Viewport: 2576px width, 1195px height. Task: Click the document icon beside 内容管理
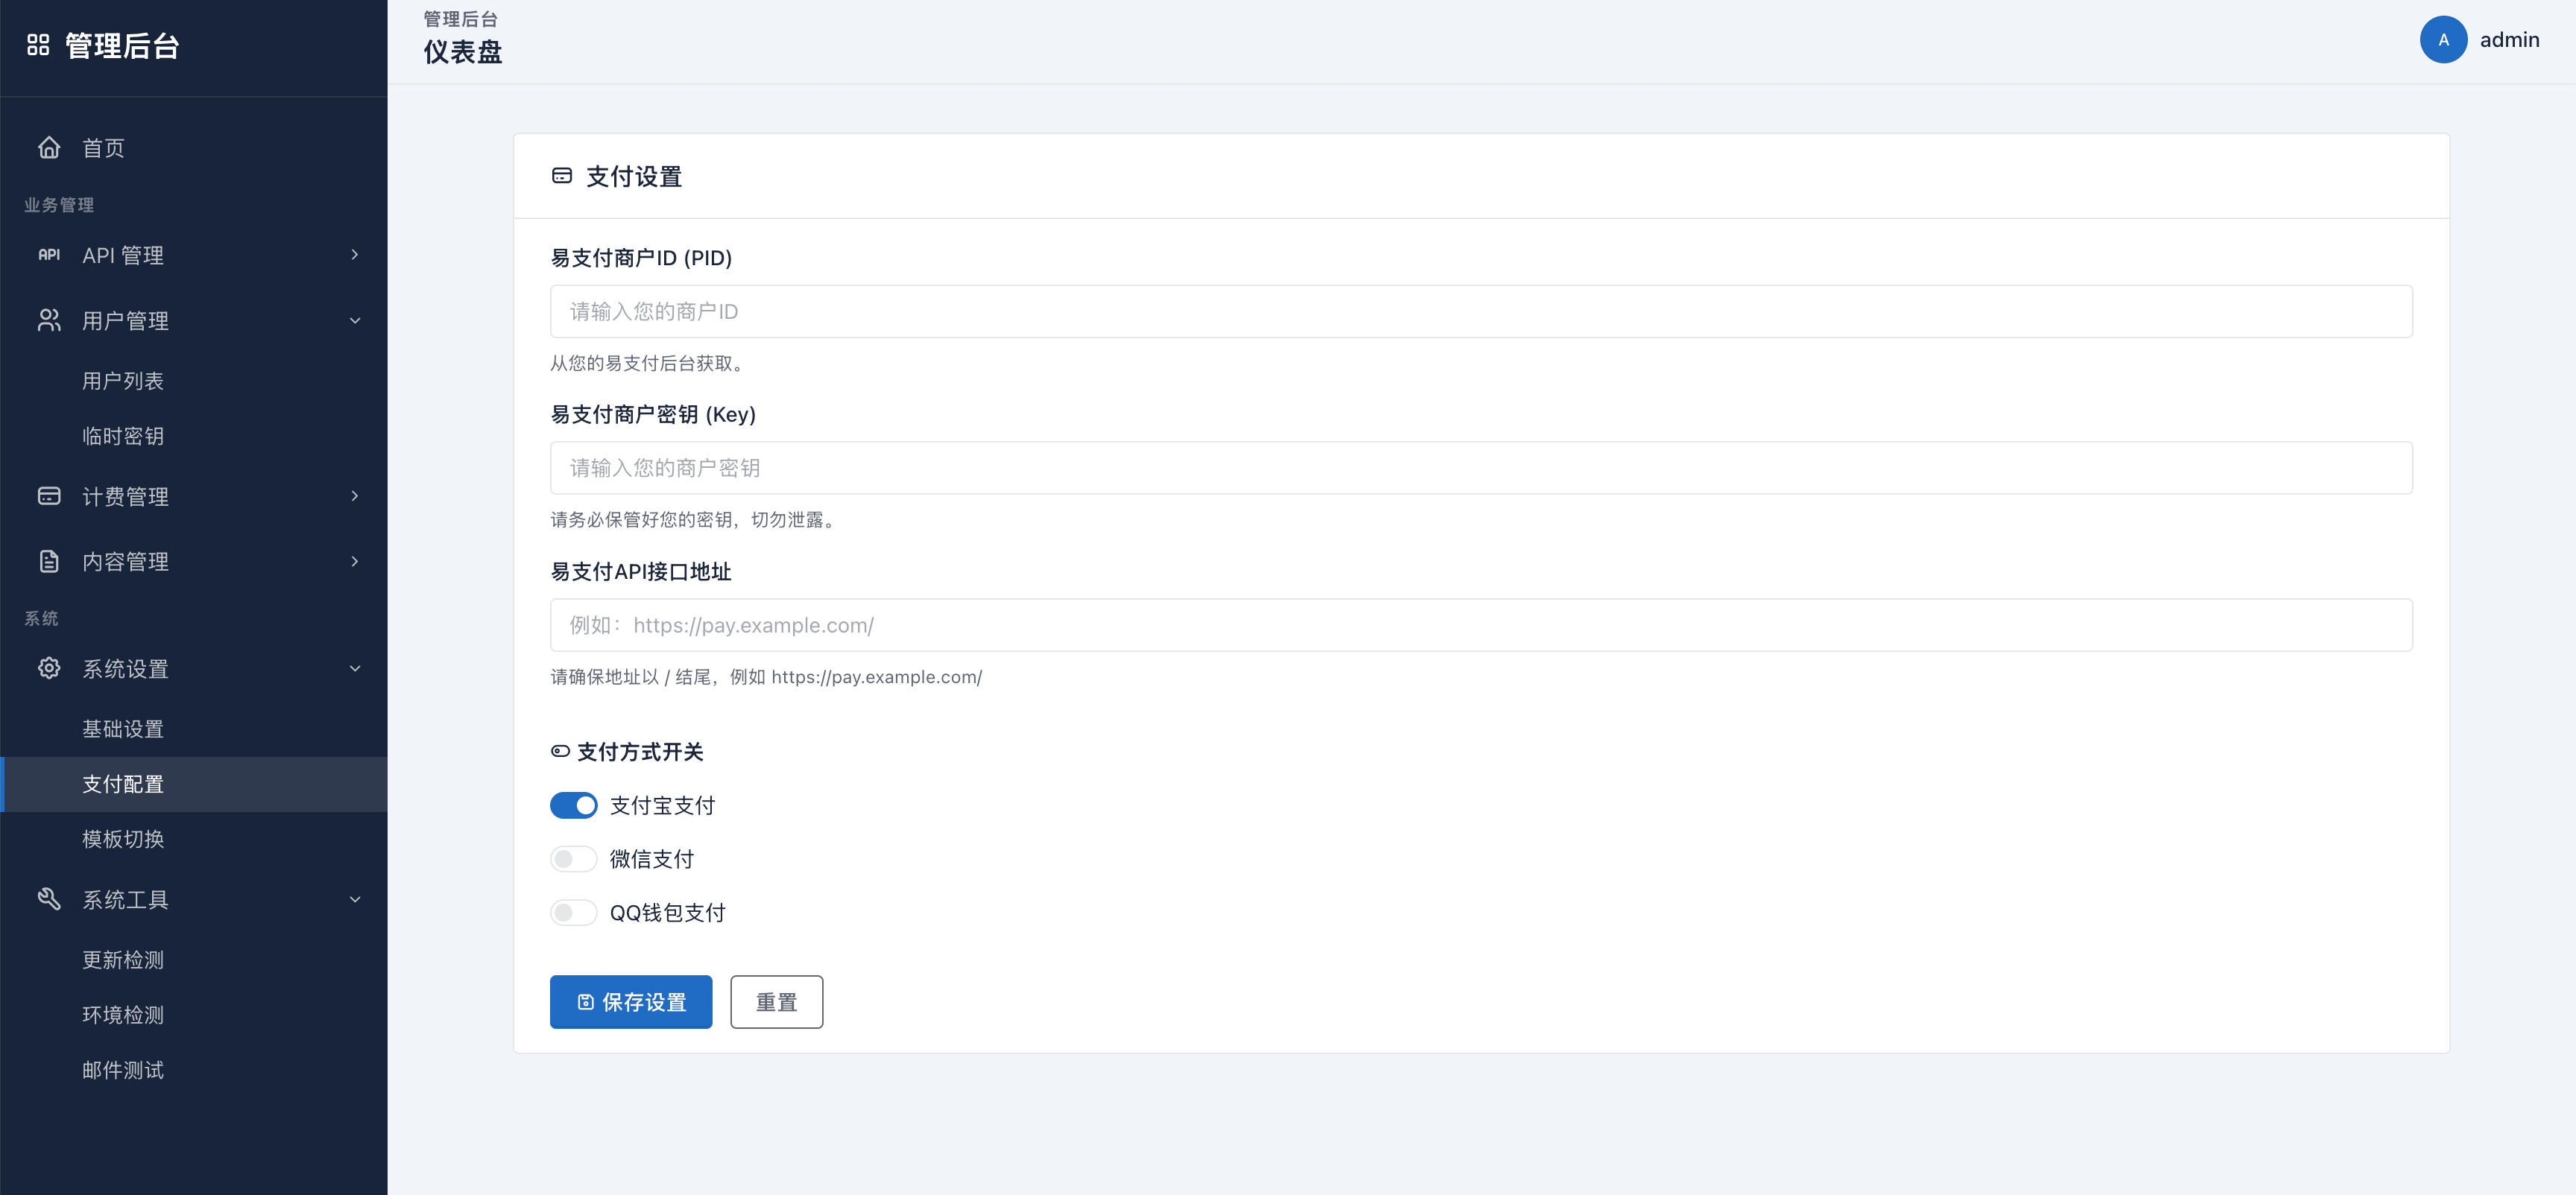point(49,562)
